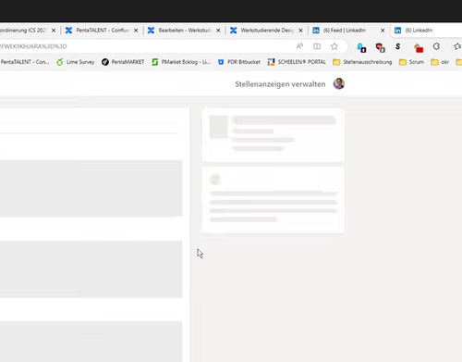Click the Read aloud icon in address bar

click(299, 46)
